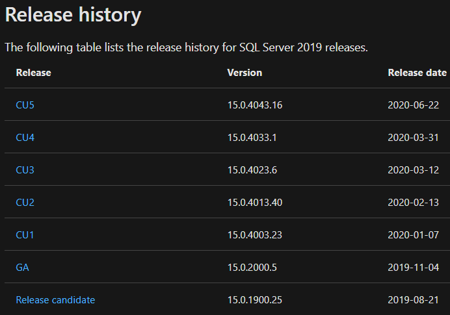Follow the CU2 release link
This screenshot has width=450, height=315.
click(25, 203)
